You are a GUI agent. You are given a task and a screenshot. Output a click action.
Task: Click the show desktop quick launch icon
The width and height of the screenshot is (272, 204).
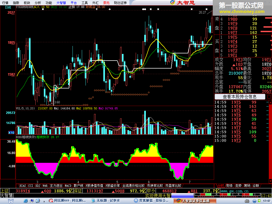(32, 201)
